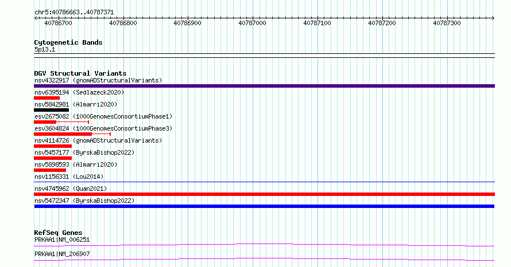Click the magenta PRKAA1|NM_206907 transcript line
Screen dimensions: 511x267
click(264, 259)
